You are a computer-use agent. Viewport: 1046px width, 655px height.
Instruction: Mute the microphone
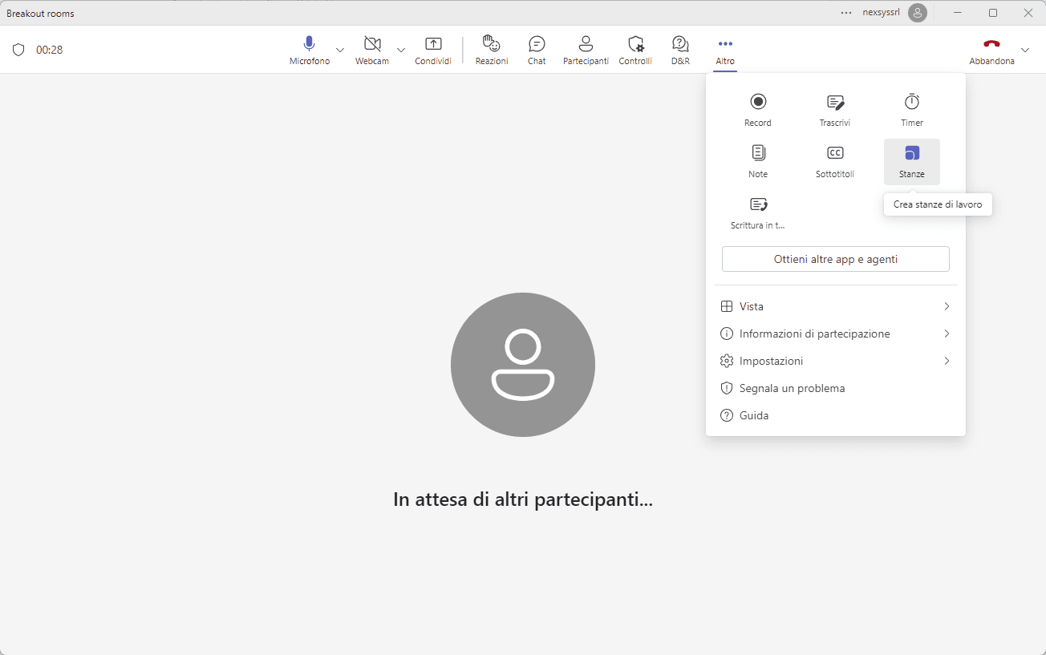pyautogui.click(x=309, y=50)
